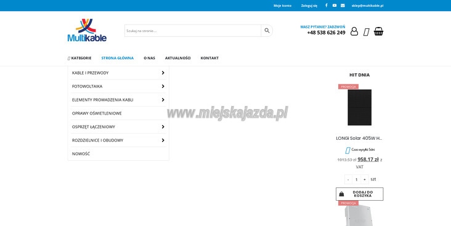Viewport: 451px width, 226px height.
Task: Click the magnifier search icon
Action: [x=267, y=30]
